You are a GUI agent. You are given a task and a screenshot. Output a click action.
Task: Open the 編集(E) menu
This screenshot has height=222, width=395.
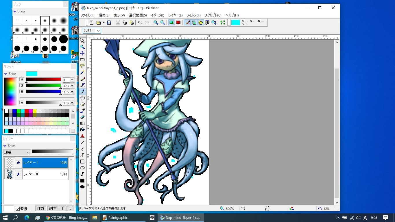104,15
